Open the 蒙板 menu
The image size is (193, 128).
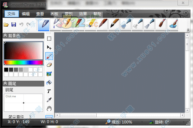[69, 14]
